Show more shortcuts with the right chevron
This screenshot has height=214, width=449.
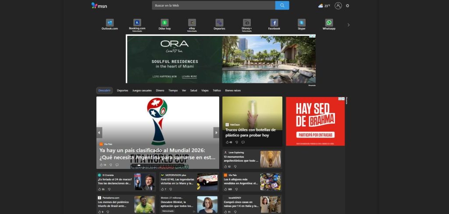click(x=349, y=25)
